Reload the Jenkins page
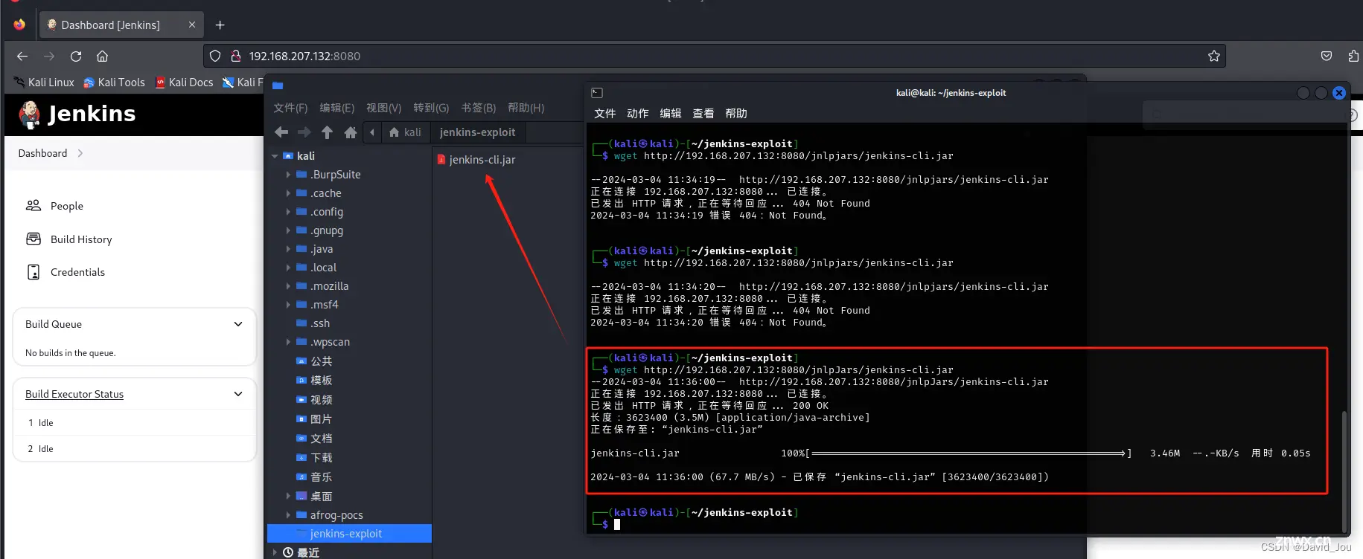This screenshot has height=559, width=1363. coord(76,56)
